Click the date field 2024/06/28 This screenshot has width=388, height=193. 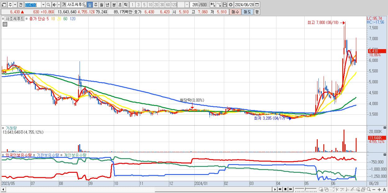245,5
